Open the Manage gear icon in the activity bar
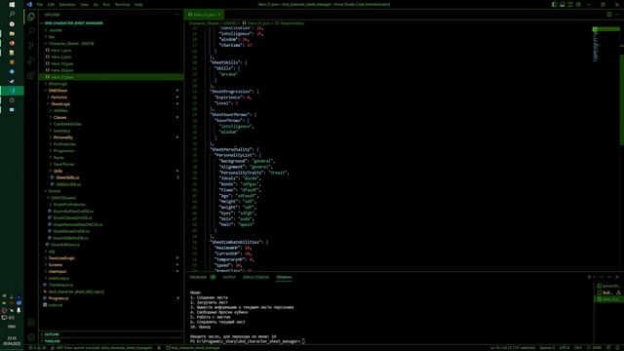The height and width of the screenshot is (351, 624). [31, 337]
